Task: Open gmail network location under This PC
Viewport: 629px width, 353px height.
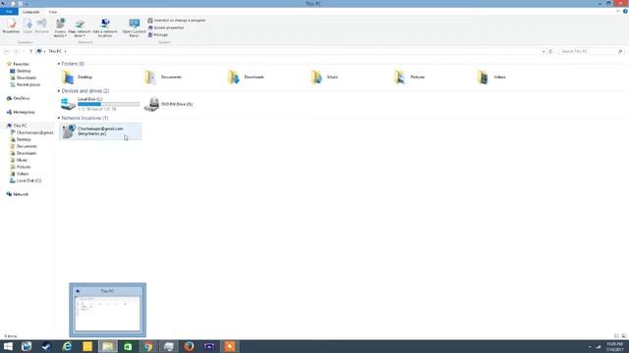Action: click(x=31, y=132)
